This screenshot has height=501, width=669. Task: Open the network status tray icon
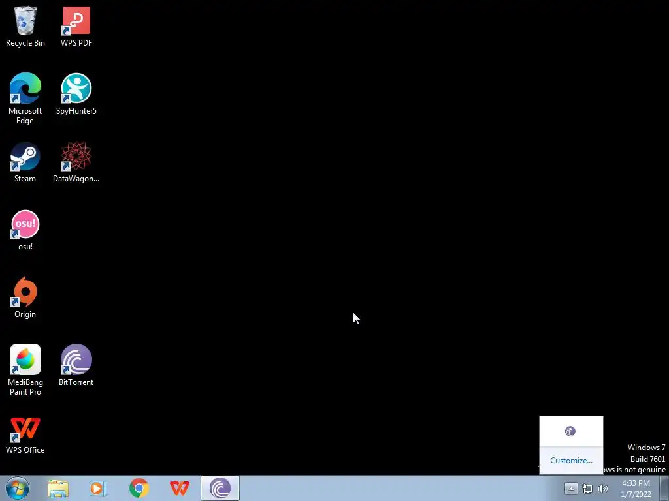click(x=587, y=489)
